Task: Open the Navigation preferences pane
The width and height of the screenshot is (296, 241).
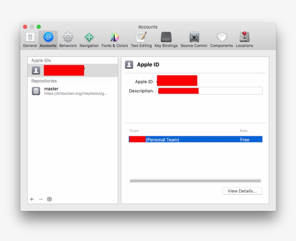Action: pos(89,40)
